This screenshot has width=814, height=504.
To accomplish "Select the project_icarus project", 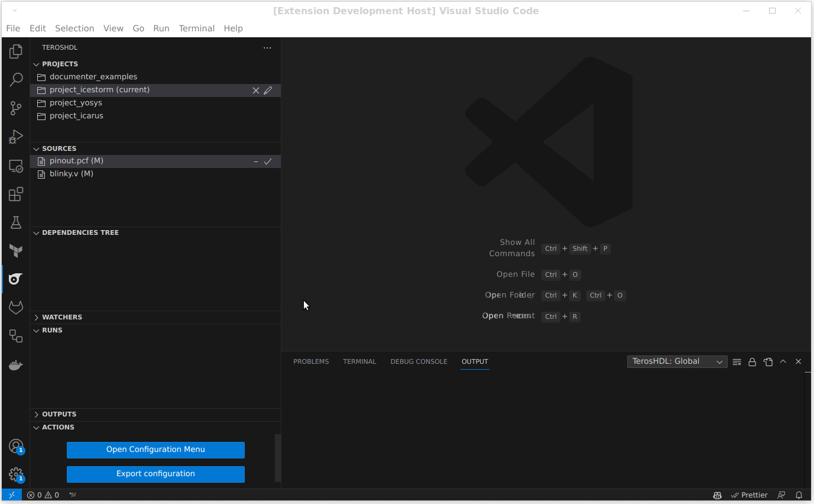I will tap(155, 116).
